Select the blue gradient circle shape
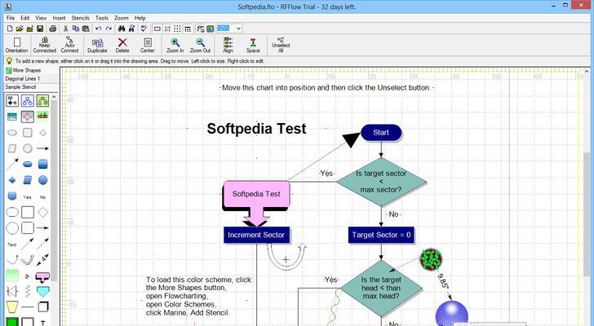Screen dimensions: 594x326 pyautogui.click(x=42, y=180)
